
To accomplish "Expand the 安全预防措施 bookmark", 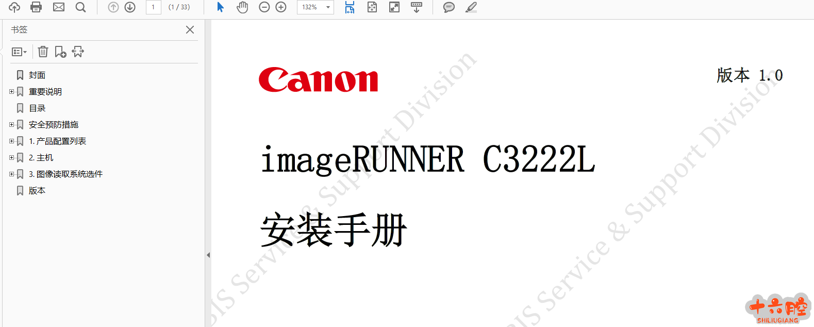I will click(11, 125).
